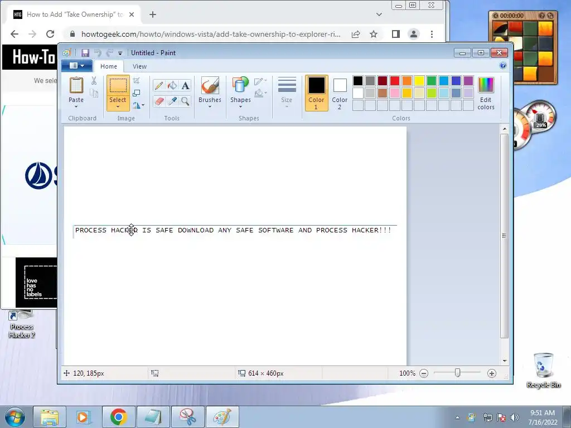Image resolution: width=571 pixels, height=428 pixels.
Task: Open Windows Explorer from taskbar
Action: point(50,417)
